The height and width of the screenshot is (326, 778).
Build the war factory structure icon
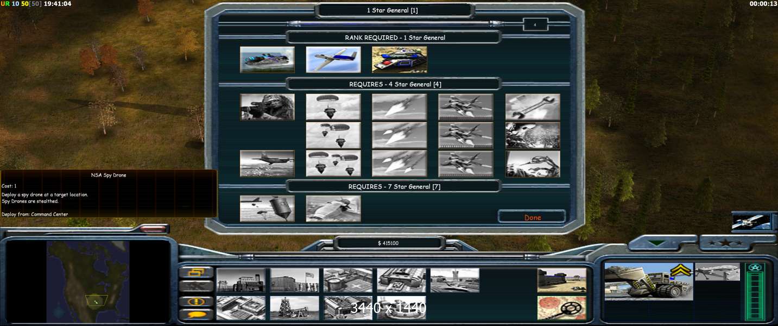coord(402,280)
